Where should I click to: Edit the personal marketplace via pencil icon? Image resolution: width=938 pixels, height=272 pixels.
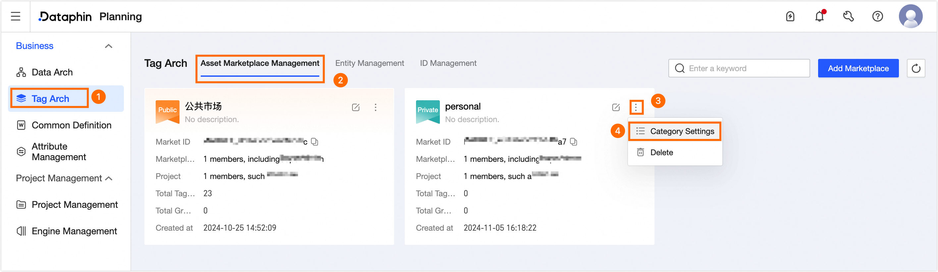tap(616, 107)
